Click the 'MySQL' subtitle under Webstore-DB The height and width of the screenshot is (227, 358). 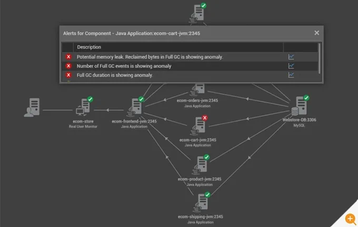point(299,126)
